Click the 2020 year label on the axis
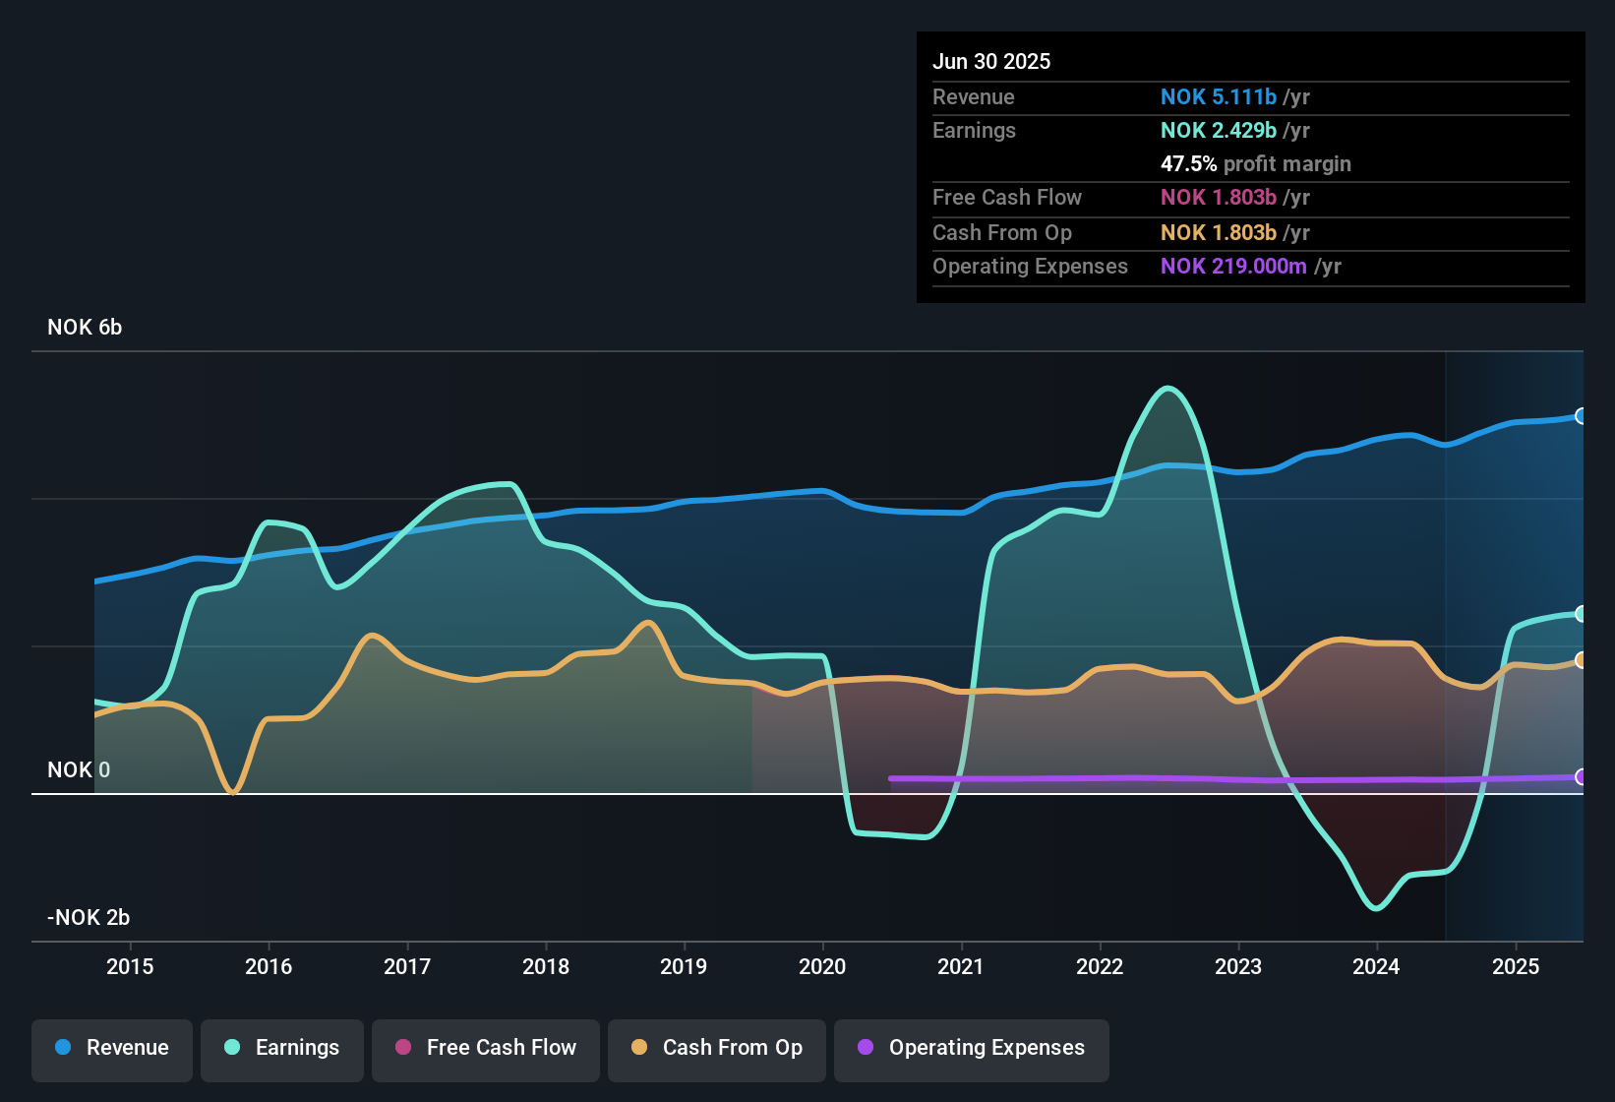The width and height of the screenshot is (1615, 1102). 822,967
